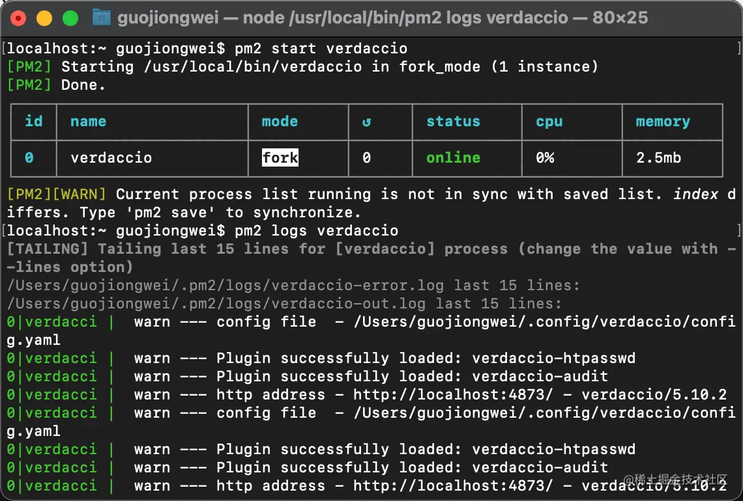The width and height of the screenshot is (743, 501).
Task: Click the green zoom window button
Action: (70, 18)
